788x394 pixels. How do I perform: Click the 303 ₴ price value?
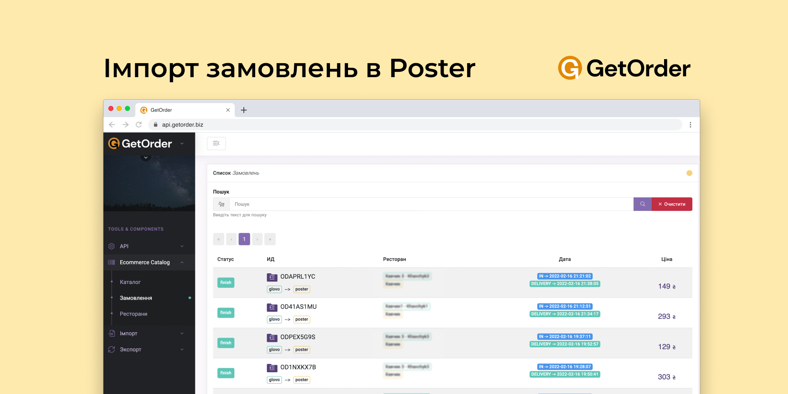click(667, 377)
